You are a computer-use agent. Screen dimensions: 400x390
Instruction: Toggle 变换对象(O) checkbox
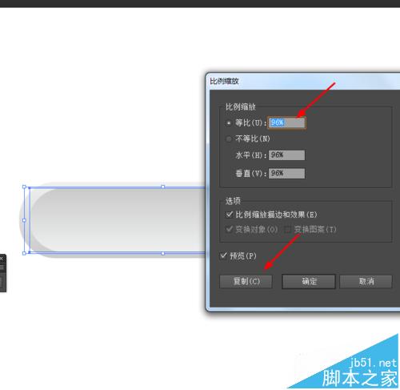[229, 229]
